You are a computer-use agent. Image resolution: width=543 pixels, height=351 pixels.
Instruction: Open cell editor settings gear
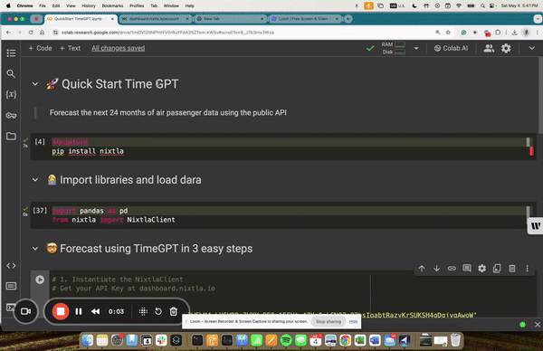[x=481, y=269]
